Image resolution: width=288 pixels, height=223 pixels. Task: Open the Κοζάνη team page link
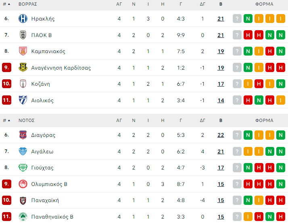point(40,84)
